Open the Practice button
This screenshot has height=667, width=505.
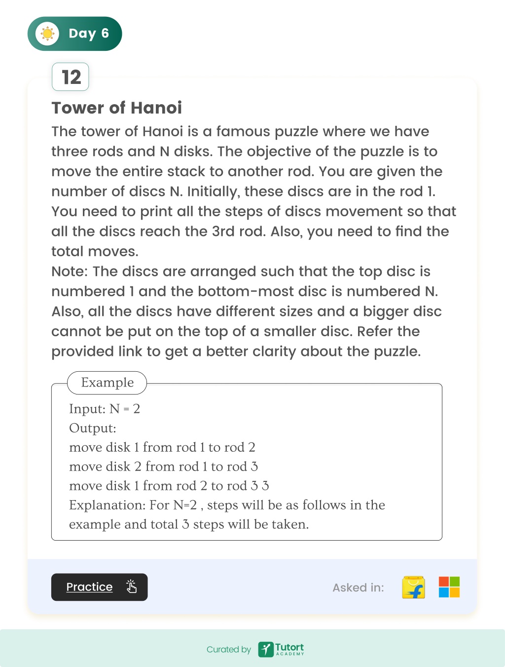[100, 587]
